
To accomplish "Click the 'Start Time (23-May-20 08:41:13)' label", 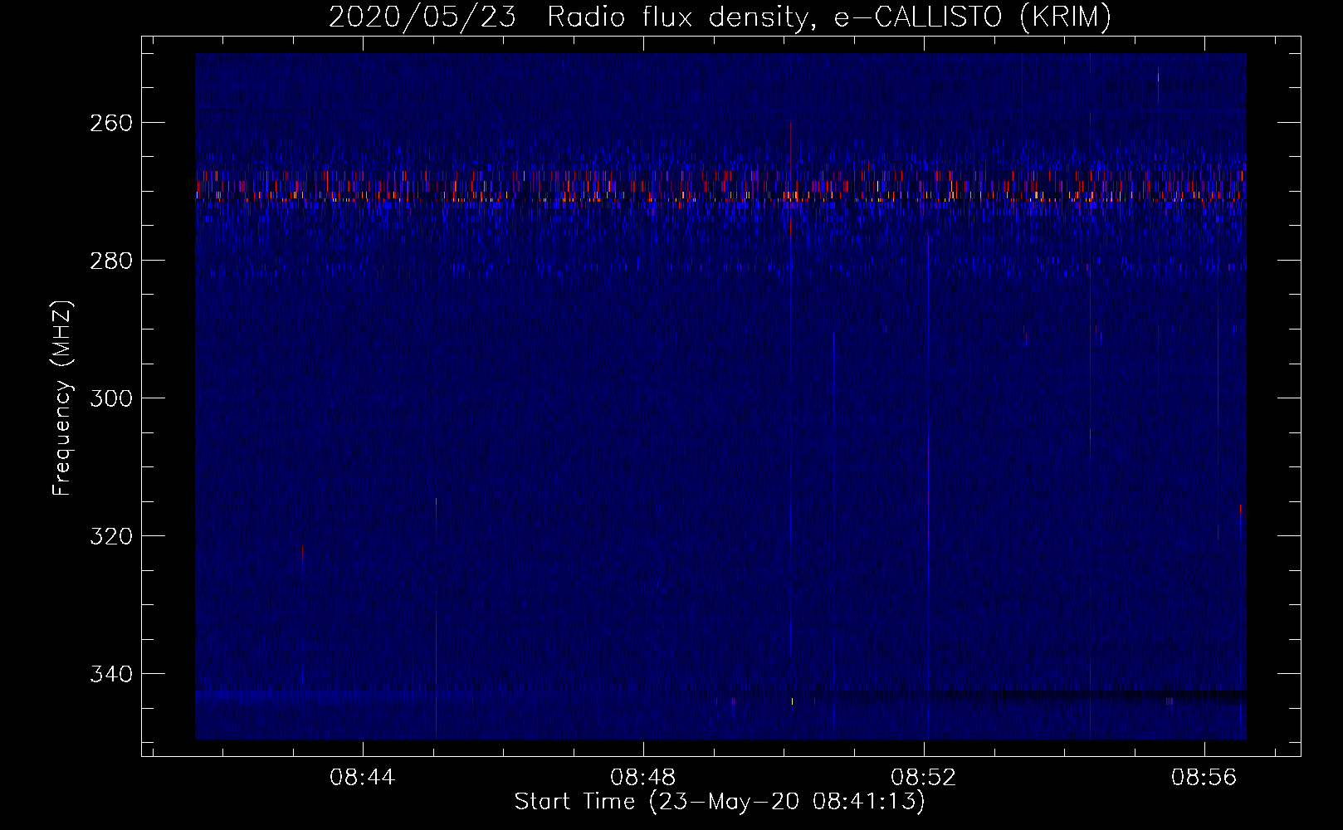I will click(720, 802).
